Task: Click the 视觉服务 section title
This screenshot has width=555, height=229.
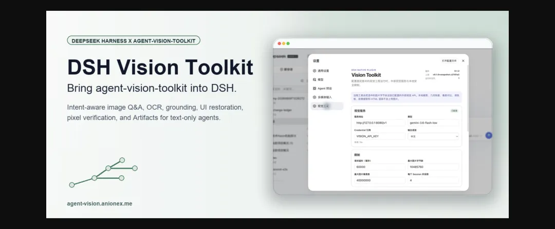Action: point(360,111)
